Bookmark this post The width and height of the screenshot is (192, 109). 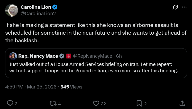pos(139,103)
